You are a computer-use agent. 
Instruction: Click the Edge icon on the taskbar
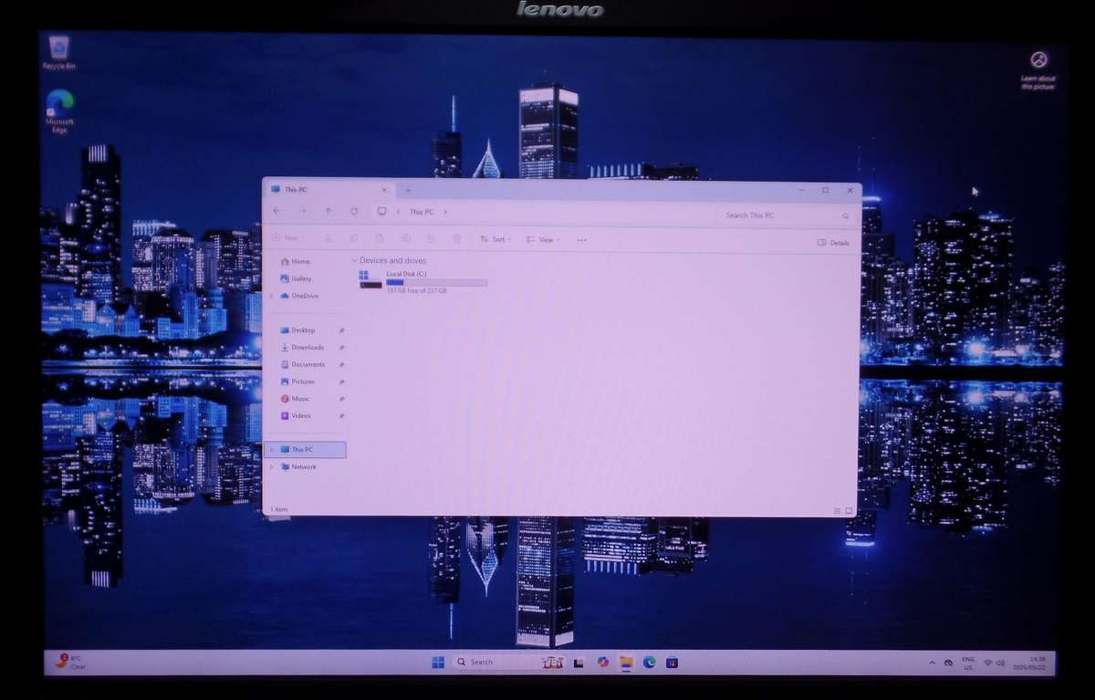point(650,662)
